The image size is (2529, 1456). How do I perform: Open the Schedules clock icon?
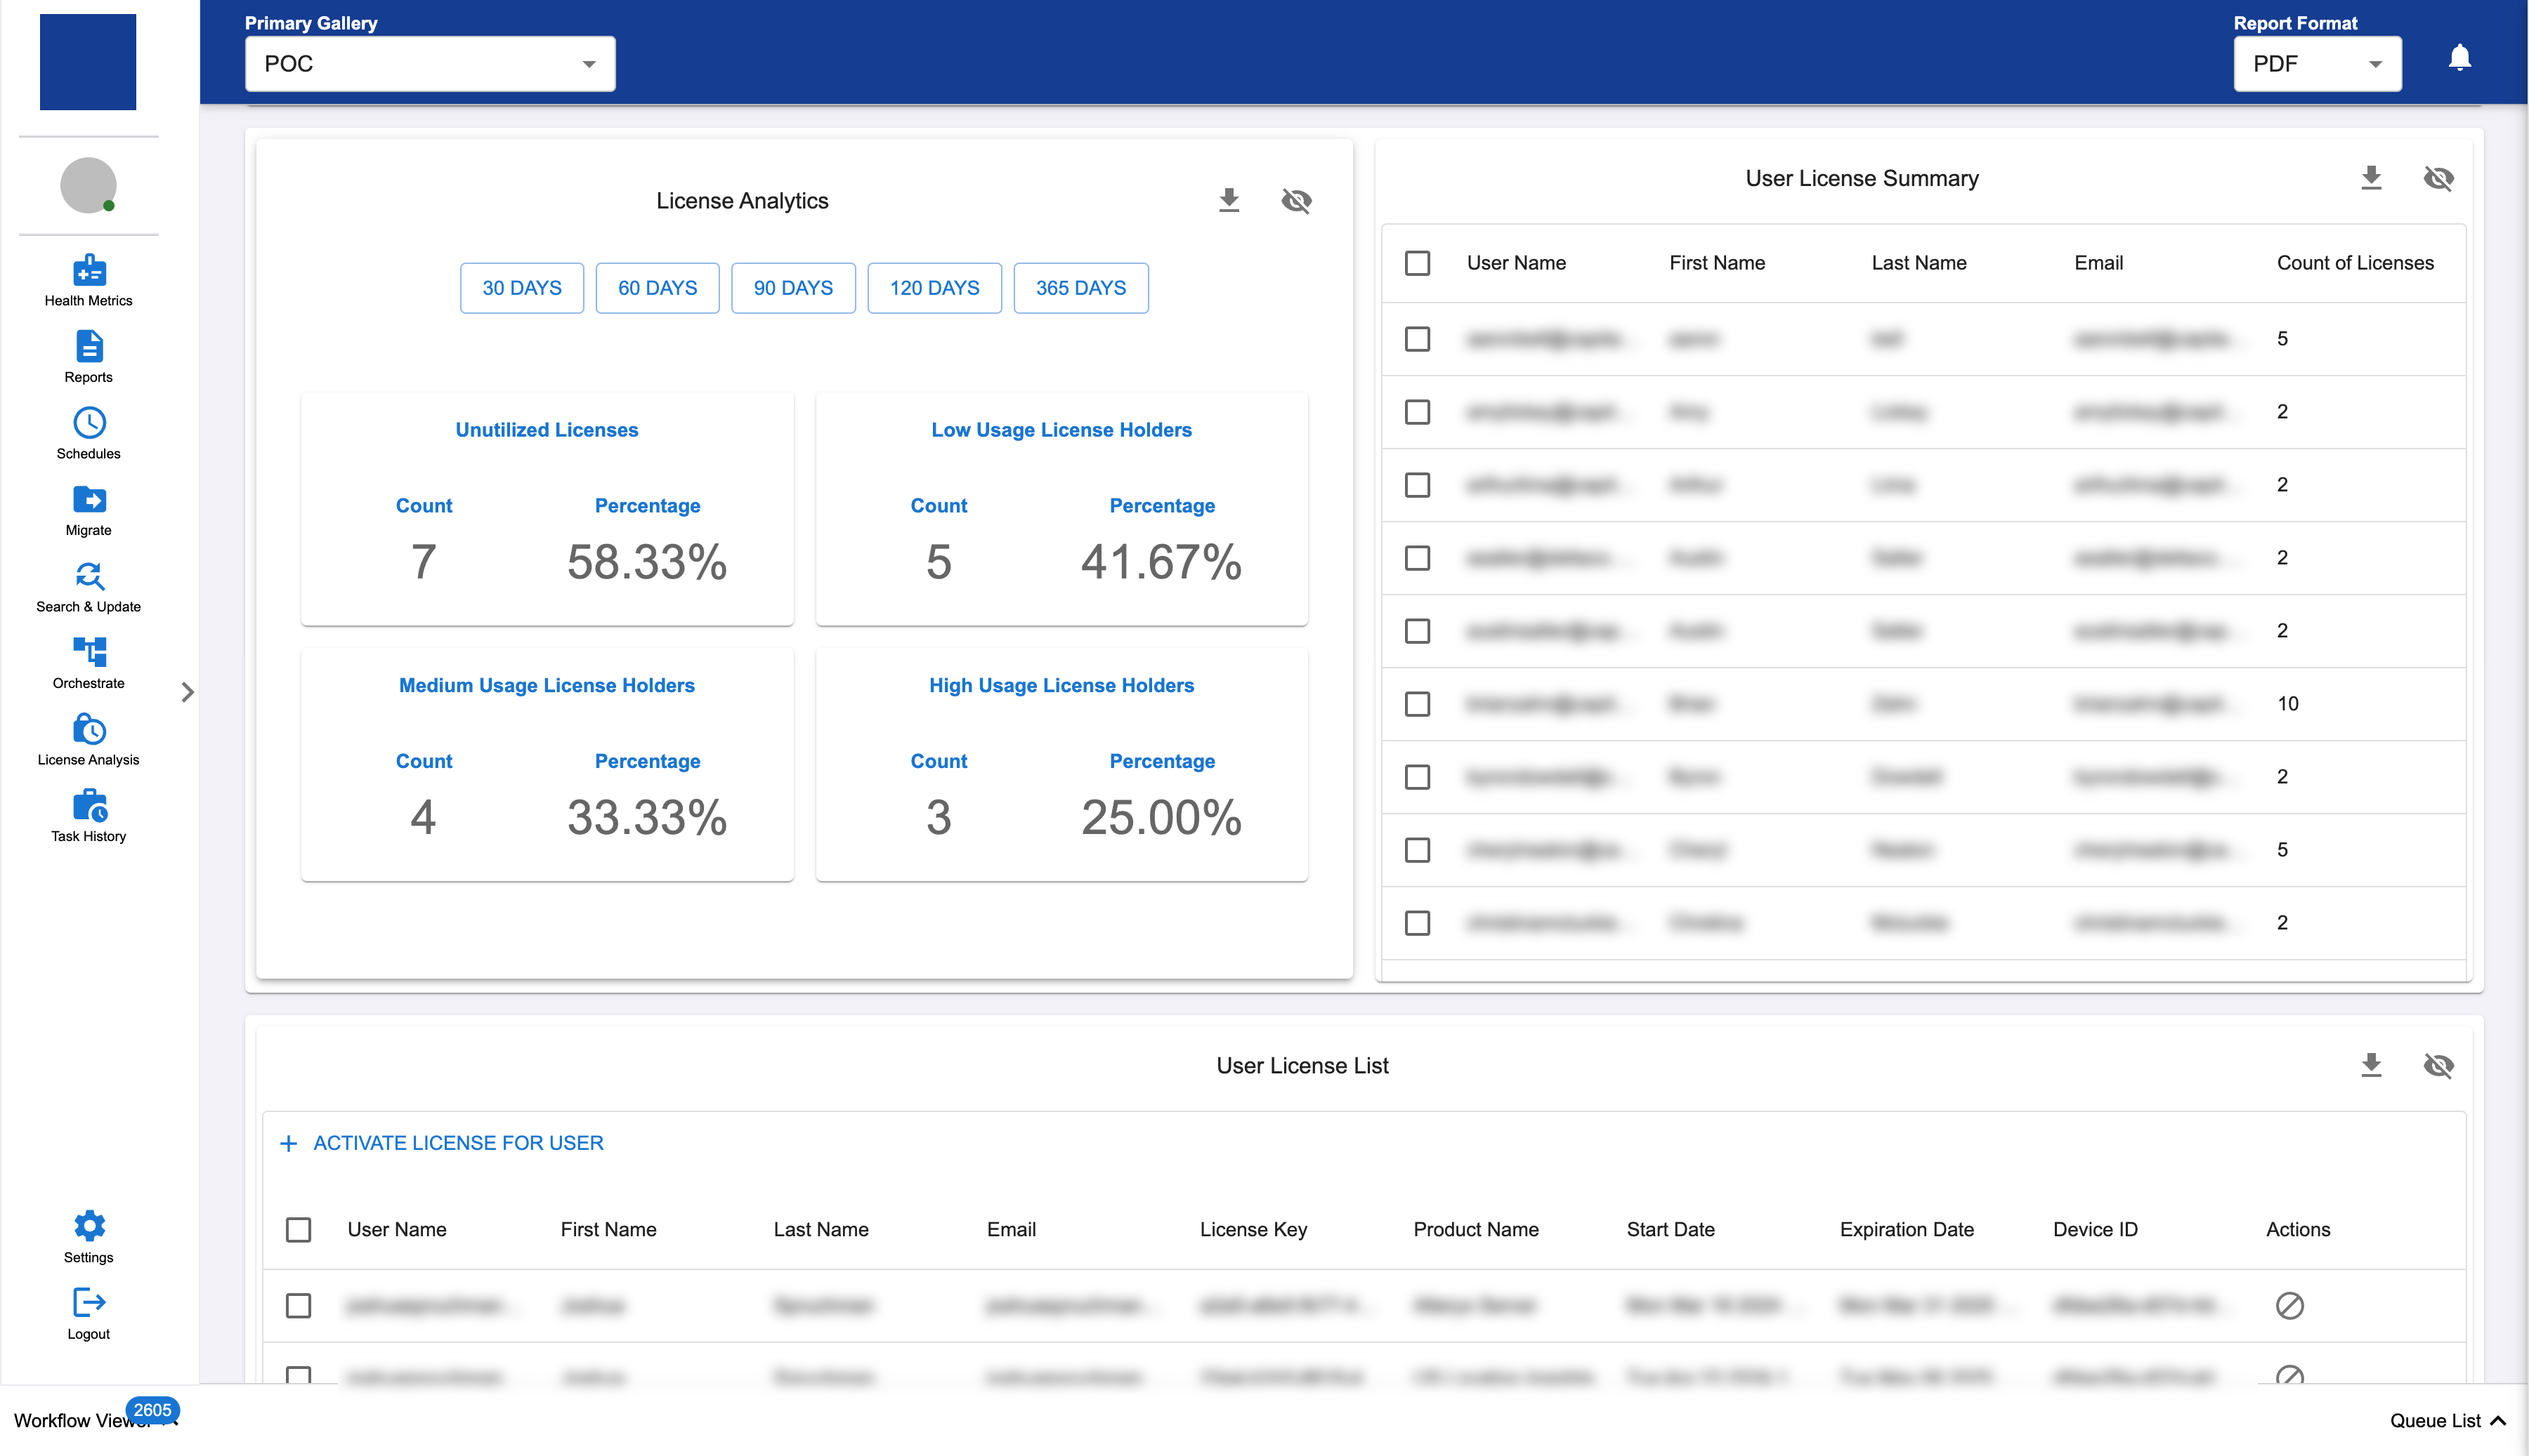89,423
